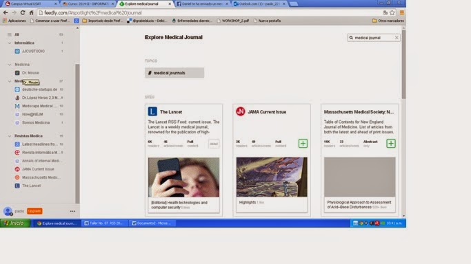Reload the page with the refresh icon
This screenshot has height=264, width=471.
pyautogui.click(x=23, y=12)
